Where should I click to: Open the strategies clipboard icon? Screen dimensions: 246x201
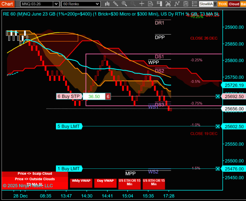(186, 4)
